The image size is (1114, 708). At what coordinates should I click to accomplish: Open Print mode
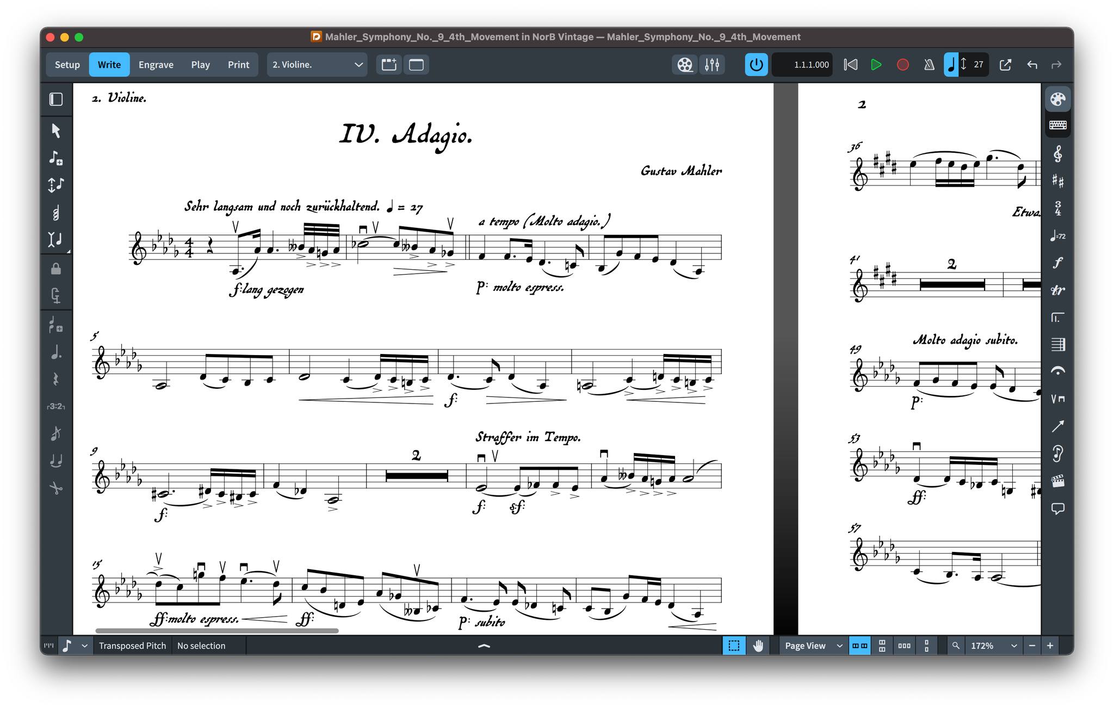(x=238, y=65)
